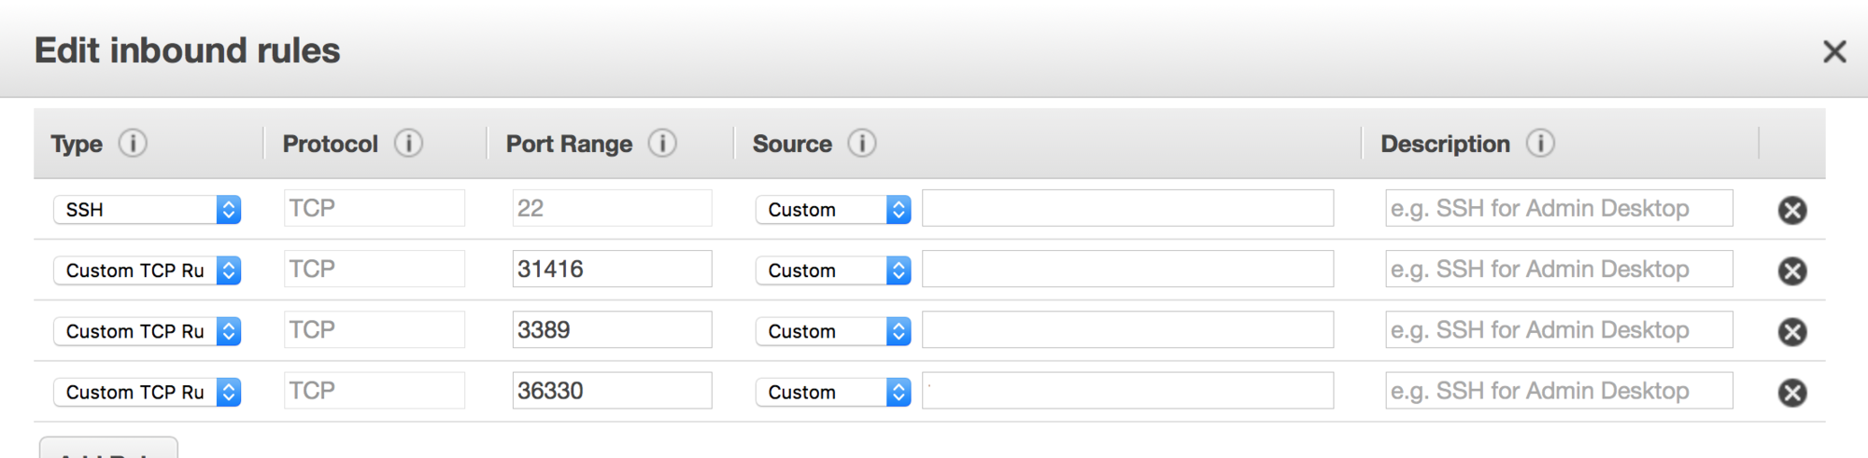Click the info icon beside Protocol
1868x458 pixels.
(408, 144)
